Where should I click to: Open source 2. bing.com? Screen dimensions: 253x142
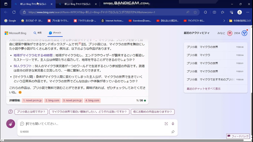pyautogui.click(x=52, y=100)
